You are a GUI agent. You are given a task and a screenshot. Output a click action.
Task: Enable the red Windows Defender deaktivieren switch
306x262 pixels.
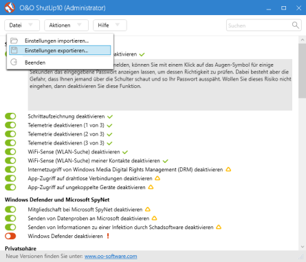pyautogui.click(x=10, y=236)
